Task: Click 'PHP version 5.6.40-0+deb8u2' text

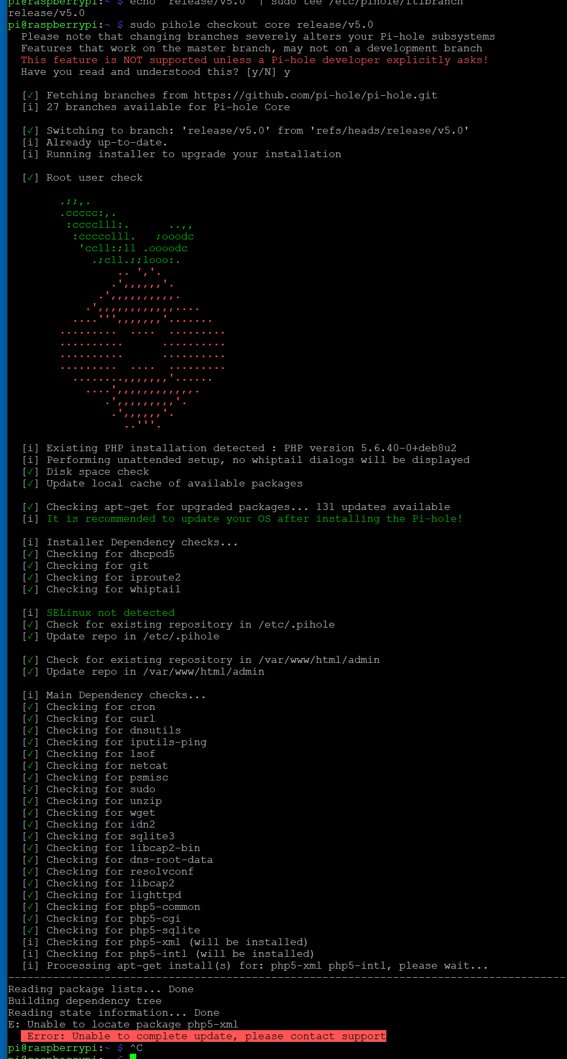Action: 370,448
